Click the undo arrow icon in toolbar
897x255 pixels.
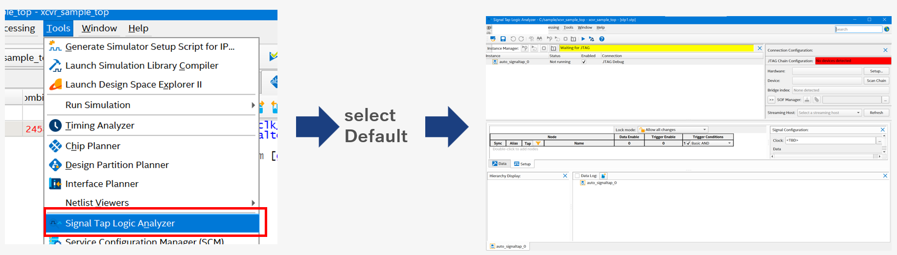click(x=513, y=39)
